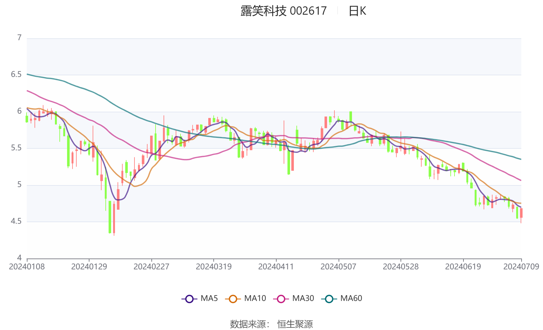Click the 恒生聚源 data source text
This screenshot has width=543, height=330.
(295, 324)
